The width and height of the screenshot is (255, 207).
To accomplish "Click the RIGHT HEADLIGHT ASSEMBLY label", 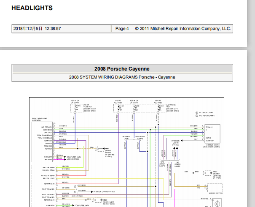I will (x=40, y=119).
